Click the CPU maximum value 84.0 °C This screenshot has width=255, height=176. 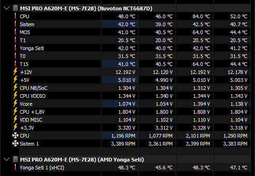tap(201, 16)
